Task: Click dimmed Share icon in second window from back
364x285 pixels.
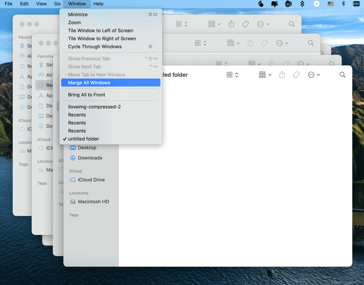Action: tap(250, 43)
